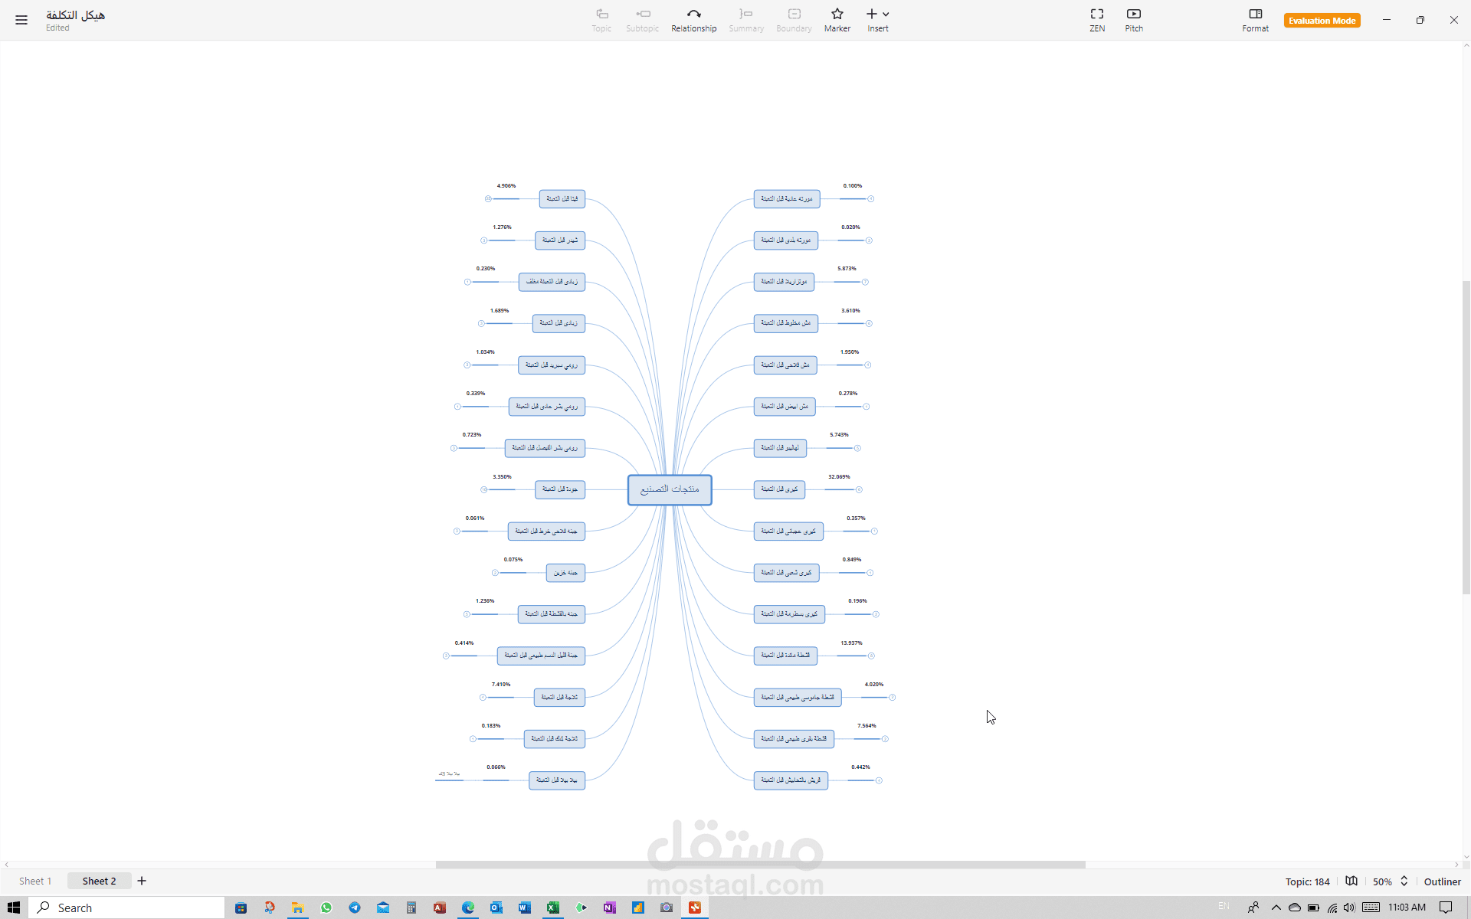The image size is (1471, 919).
Task: Open the zoom percentage stepper
Action: [x=1404, y=881]
